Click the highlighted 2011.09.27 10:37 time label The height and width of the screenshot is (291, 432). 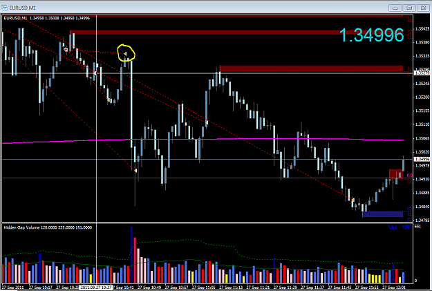[x=95, y=287]
